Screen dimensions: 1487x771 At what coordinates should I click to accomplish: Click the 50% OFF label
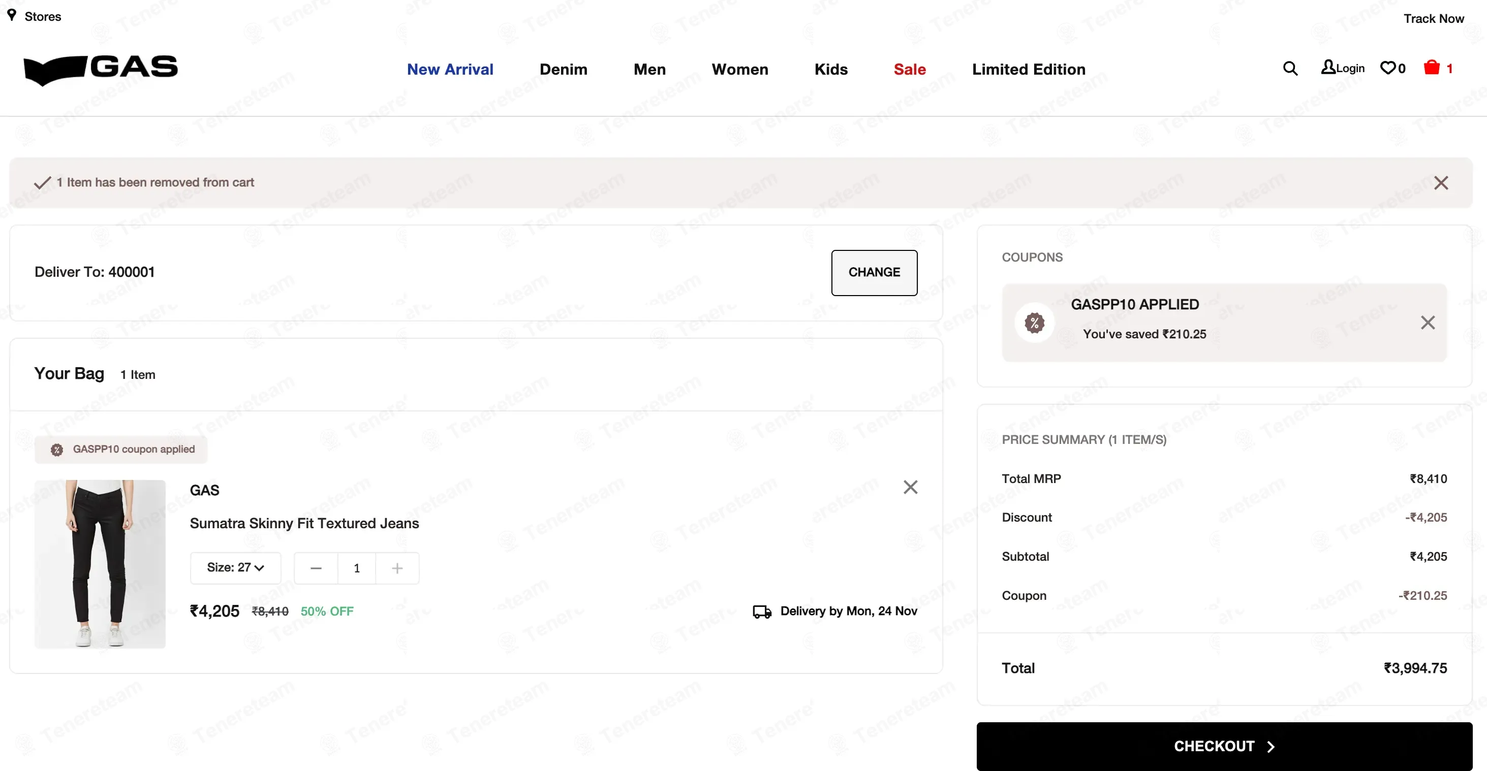click(327, 611)
